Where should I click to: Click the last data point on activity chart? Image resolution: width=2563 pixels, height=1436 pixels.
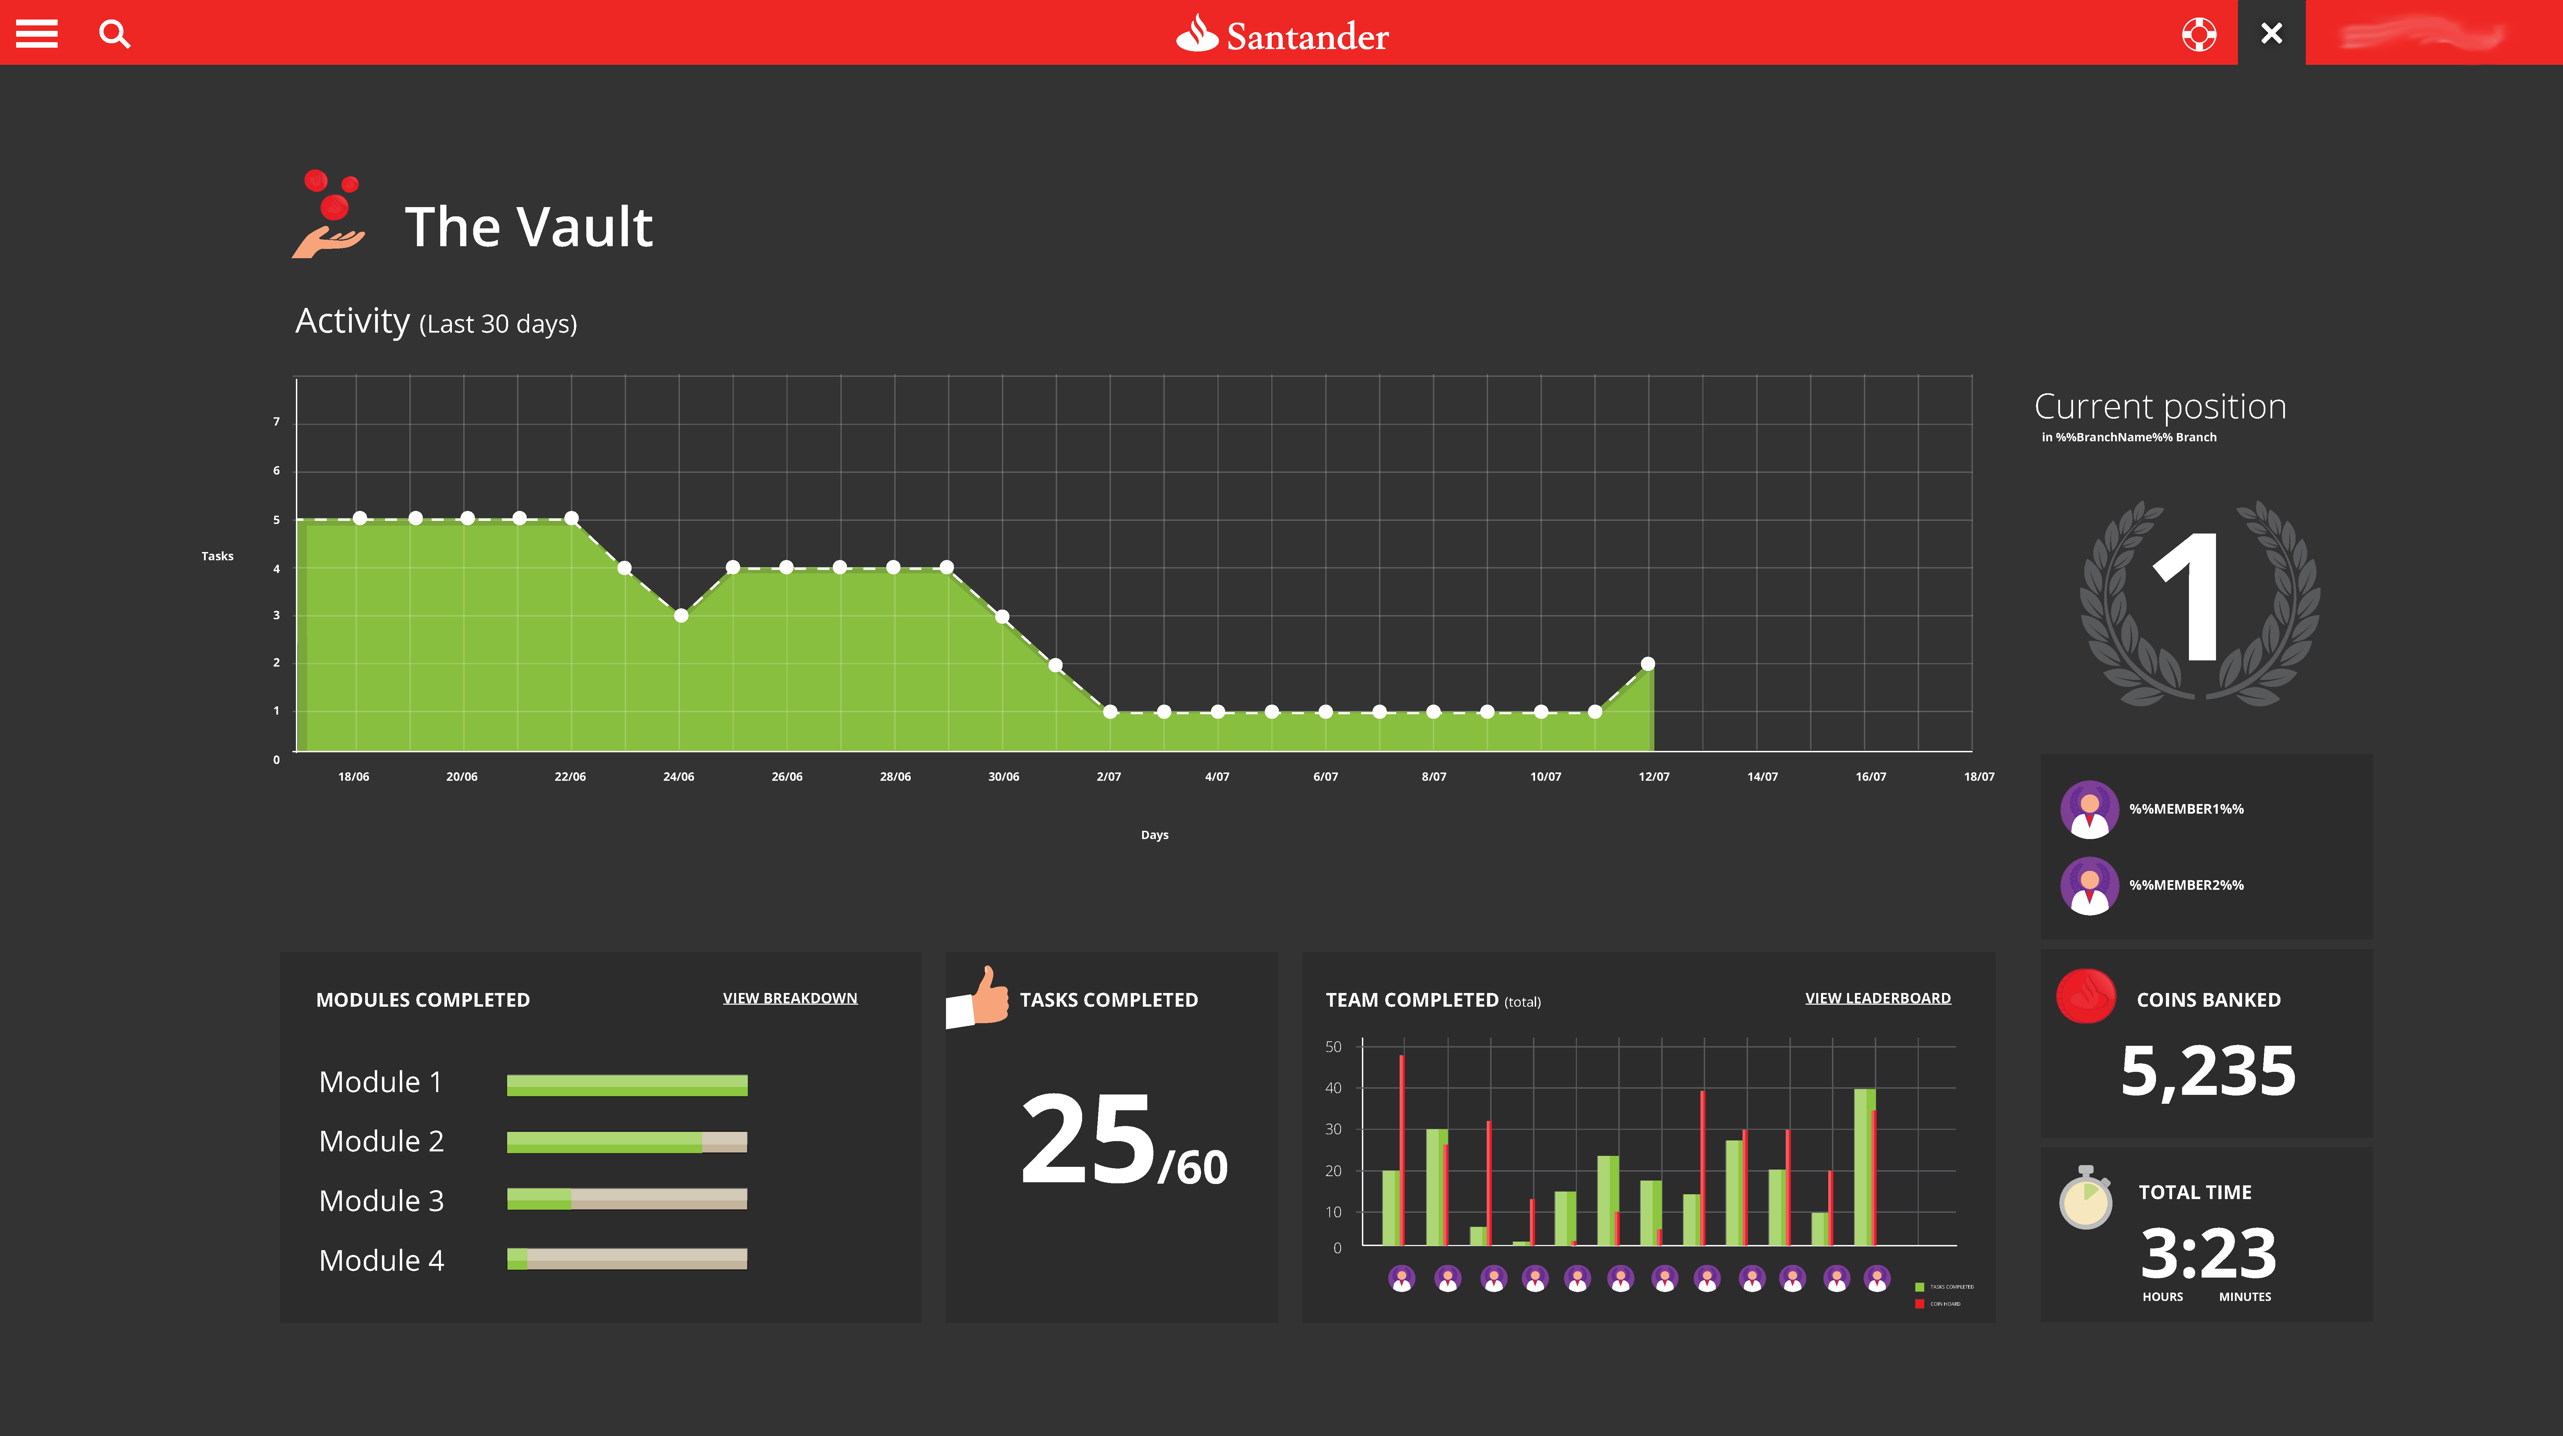pos(1648,664)
